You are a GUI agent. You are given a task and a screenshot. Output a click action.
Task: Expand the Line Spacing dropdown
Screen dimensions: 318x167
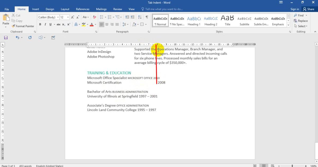click(x=125, y=24)
